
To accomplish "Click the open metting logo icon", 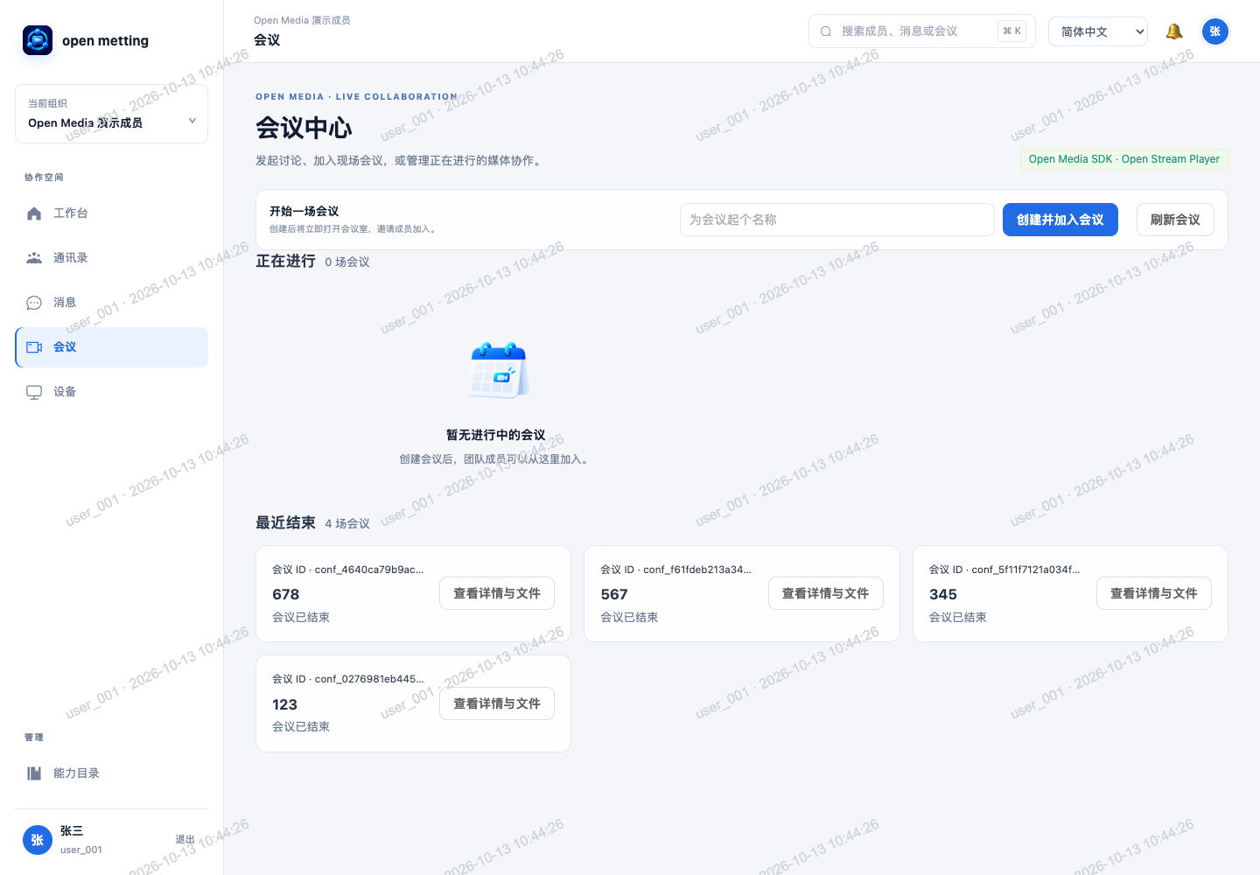I will point(38,40).
